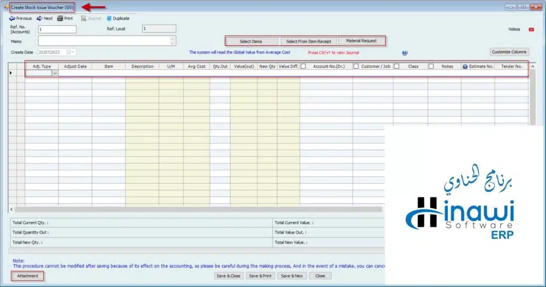Open the Create Date calendar dropdown
The image size is (546, 287).
pyautogui.click(x=73, y=52)
